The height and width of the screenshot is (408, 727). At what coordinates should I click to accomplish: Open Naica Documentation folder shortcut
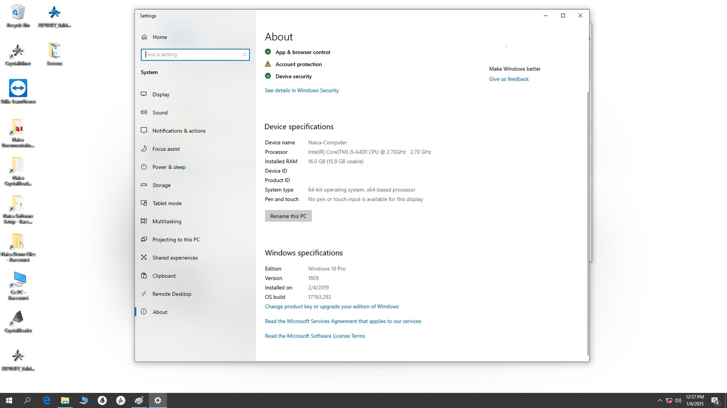(x=18, y=133)
